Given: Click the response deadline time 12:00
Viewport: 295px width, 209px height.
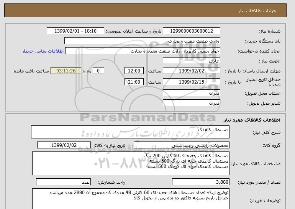Looking at the screenshot, I should 134,71.
